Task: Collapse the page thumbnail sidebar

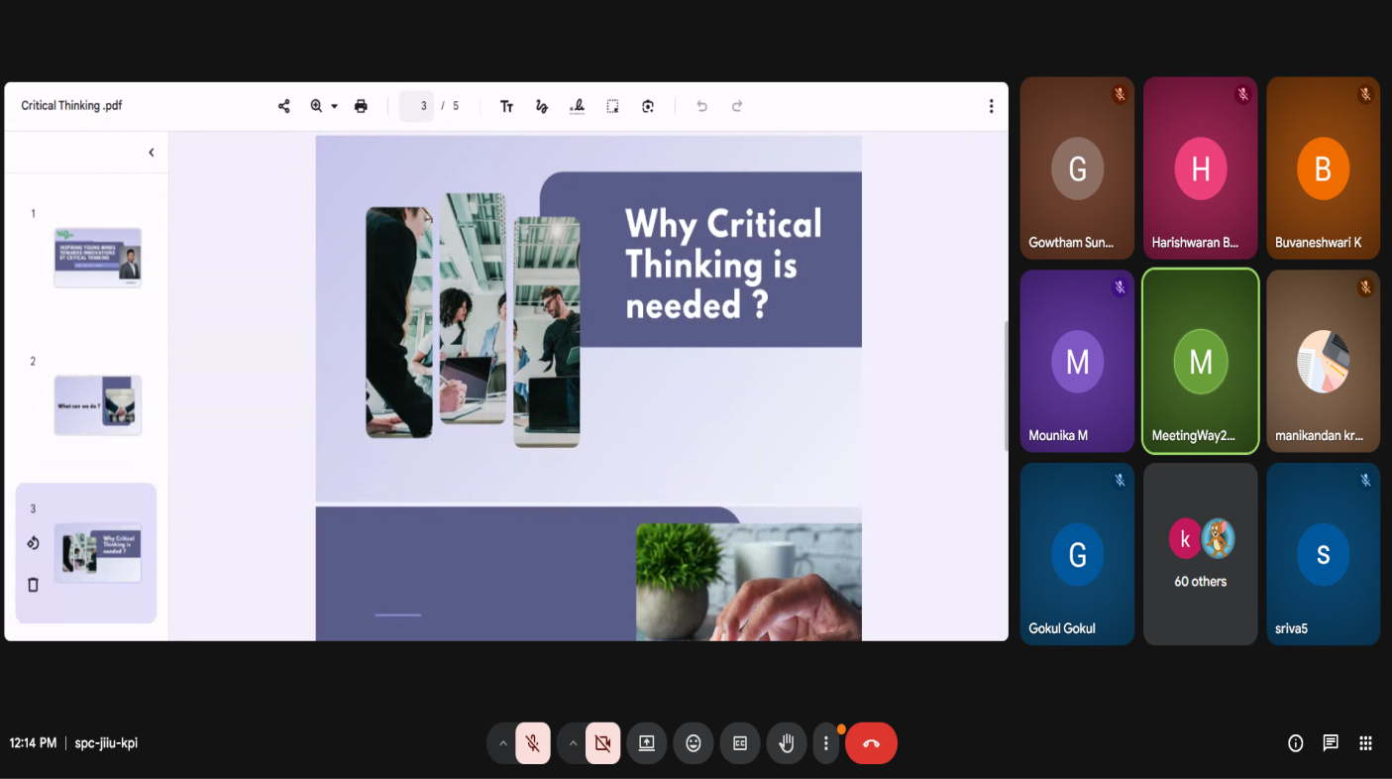Action: [152, 153]
